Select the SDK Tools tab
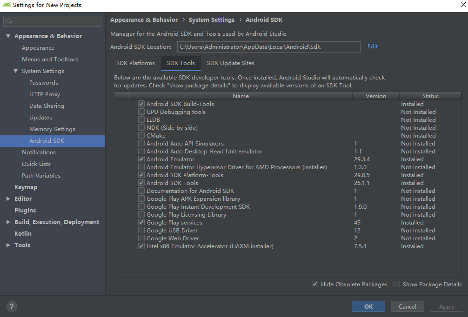Screen dimensions: 468x317 181,63
